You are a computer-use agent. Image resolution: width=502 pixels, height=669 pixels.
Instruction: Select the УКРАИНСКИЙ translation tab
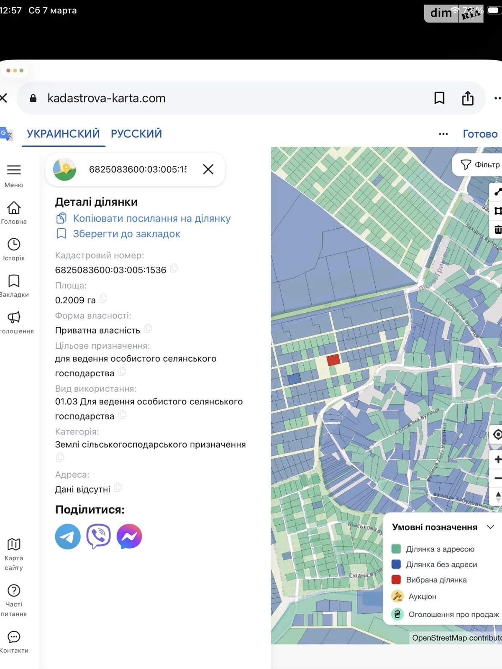[63, 134]
